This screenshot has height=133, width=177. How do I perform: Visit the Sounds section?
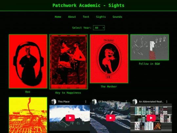click(x=117, y=17)
